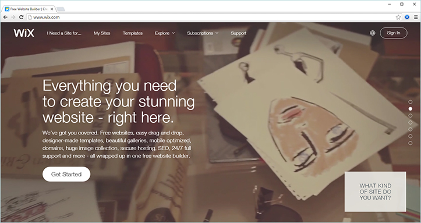The image size is (421, 223).
Task: Select the third slide indicator dot
Action: (x=411, y=116)
